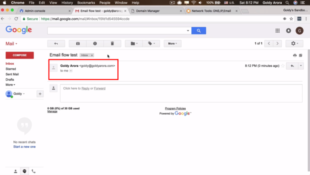Show details arrow next to 'to me'
This screenshot has width=310, height=175.
pyautogui.click(x=71, y=71)
